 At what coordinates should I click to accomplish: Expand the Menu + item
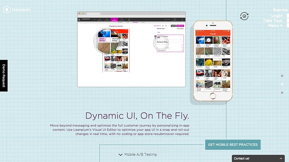point(275,26)
